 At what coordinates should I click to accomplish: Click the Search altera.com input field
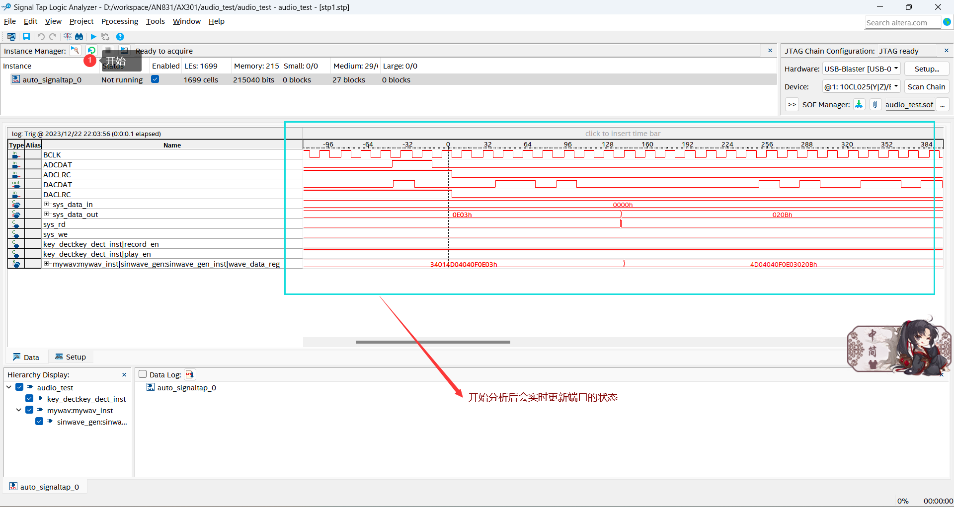pyautogui.click(x=903, y=22)
